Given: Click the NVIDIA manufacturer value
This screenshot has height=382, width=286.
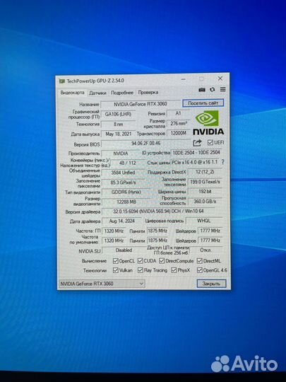Looking at the screenshot, I should (120, 154).
